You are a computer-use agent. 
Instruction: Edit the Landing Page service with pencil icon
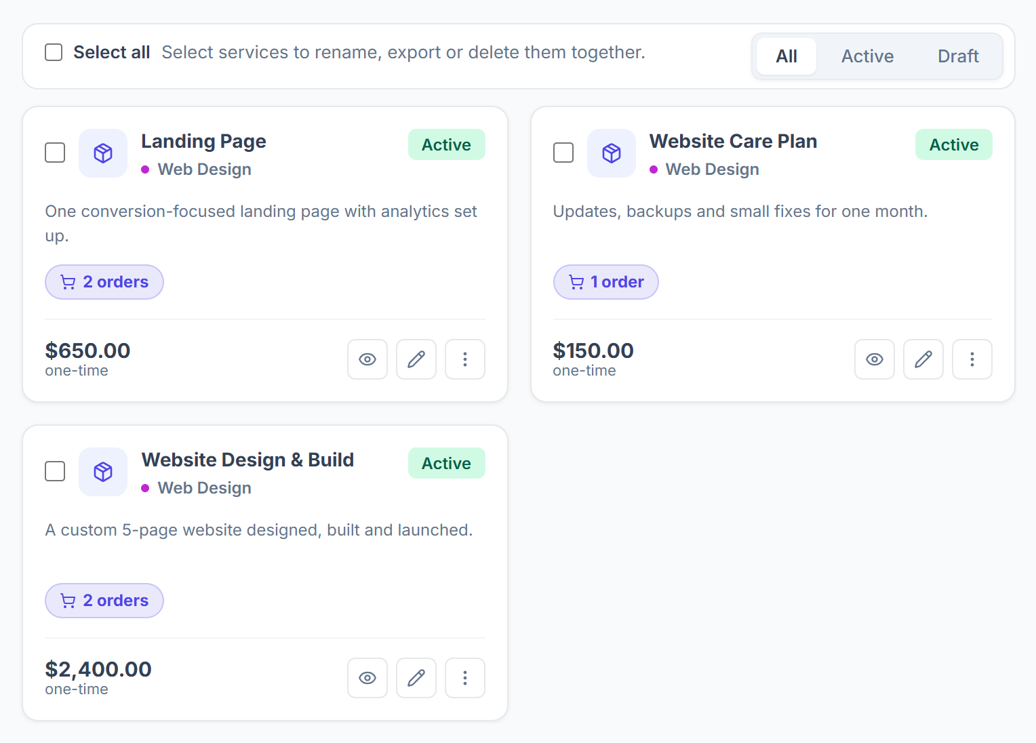pos(416,359)
